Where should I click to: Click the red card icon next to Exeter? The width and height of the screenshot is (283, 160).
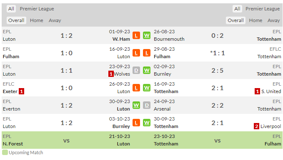pos(22,91)
